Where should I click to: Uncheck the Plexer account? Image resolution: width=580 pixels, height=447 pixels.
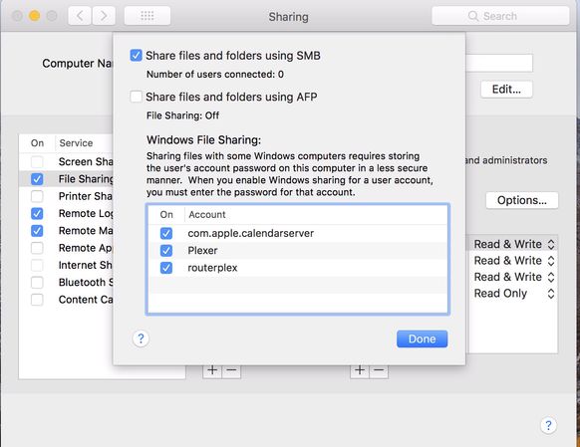pyautogui.click(x=166, y=251)
